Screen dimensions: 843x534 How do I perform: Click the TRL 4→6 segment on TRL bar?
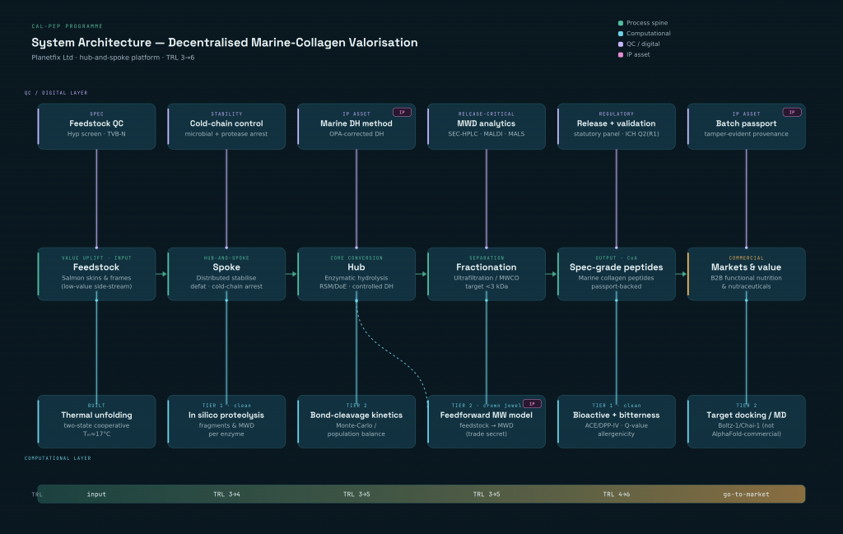(x=616, y=495)
